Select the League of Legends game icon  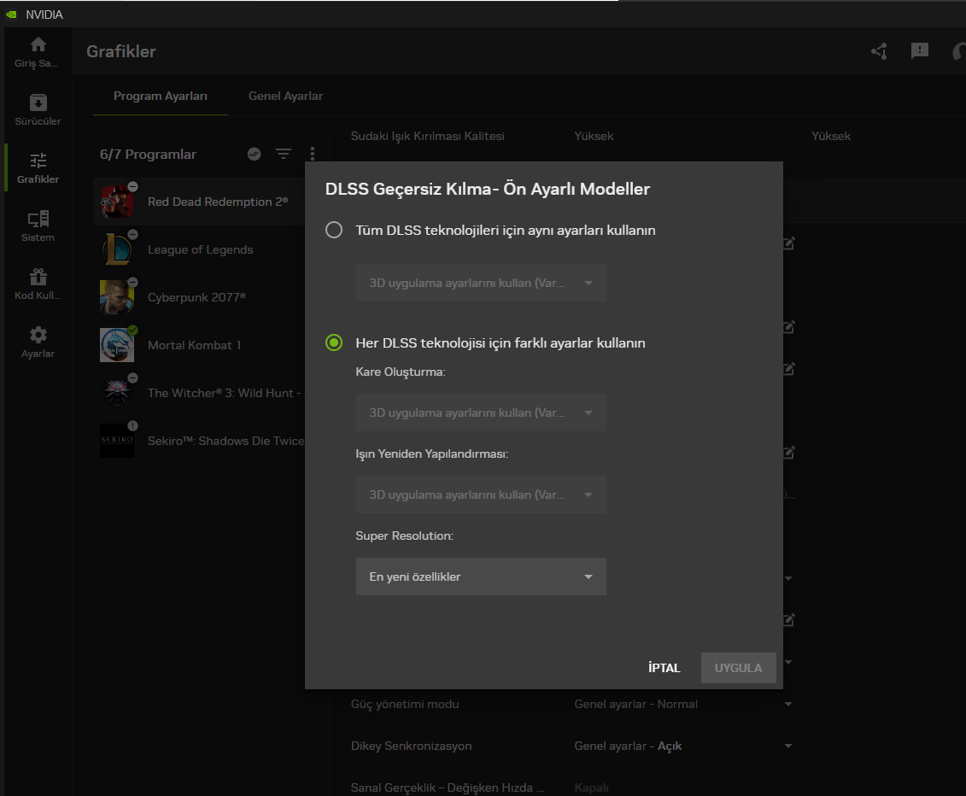click(x=117, y=249)
